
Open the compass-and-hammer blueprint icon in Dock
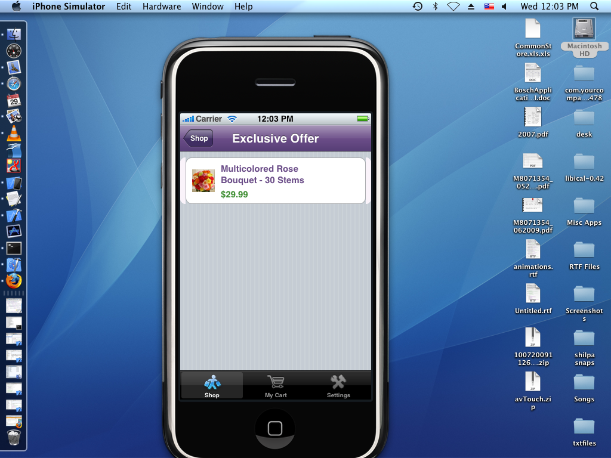coord(14,265)
